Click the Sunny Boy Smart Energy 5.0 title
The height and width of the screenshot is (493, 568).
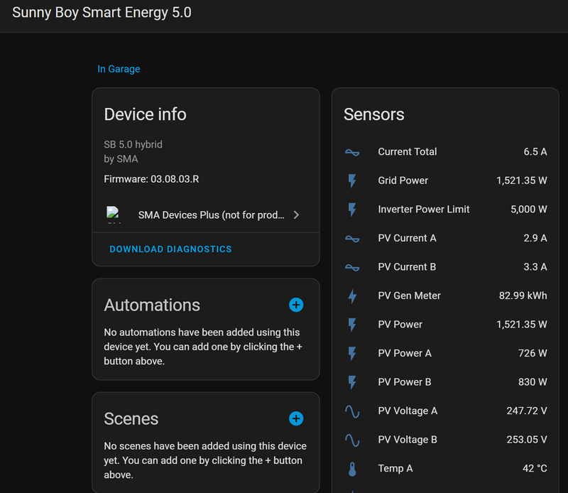pyautogui.click(x=102, y=13)
